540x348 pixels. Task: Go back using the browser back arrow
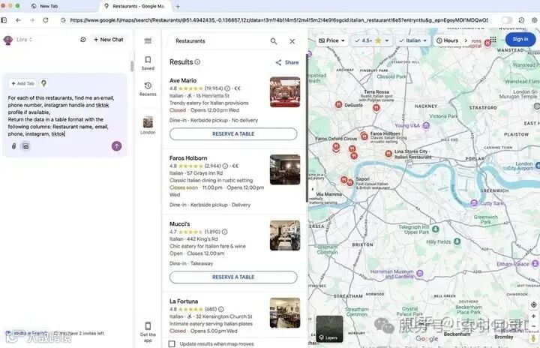(x=18, y=20)
